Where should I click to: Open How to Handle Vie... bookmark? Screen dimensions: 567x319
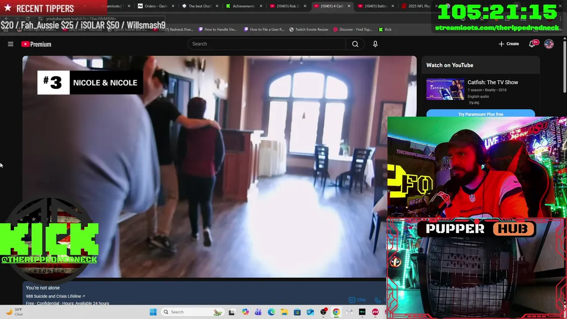(217, 29)
